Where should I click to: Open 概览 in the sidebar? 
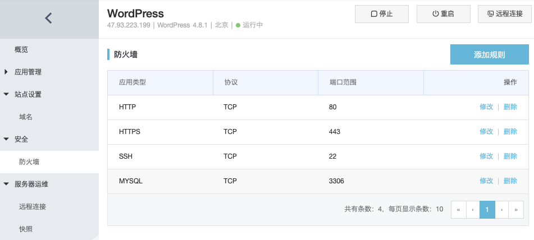click(x=21, y=50)
